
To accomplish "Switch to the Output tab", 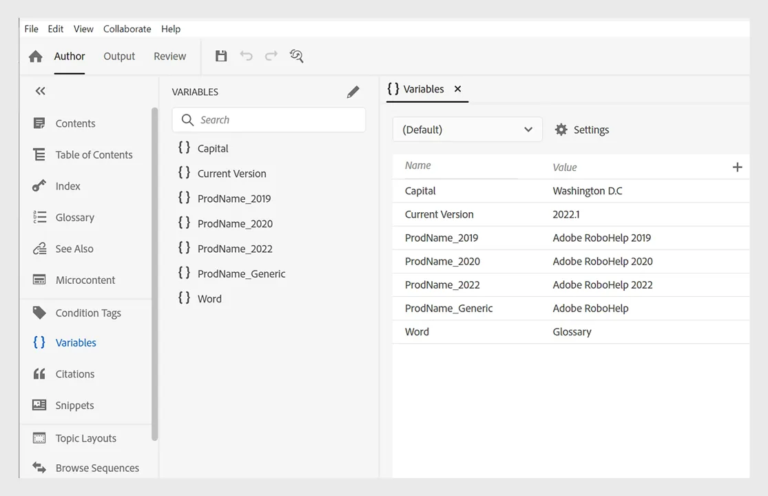I will [x=119, y=56].
